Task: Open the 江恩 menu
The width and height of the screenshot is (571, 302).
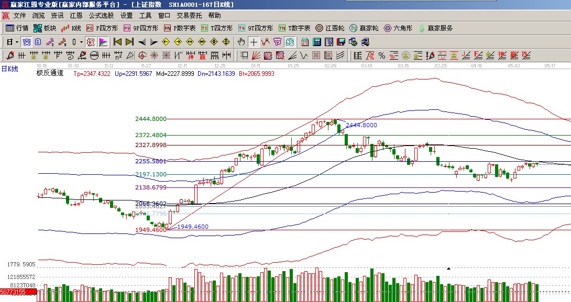Action: click(75, 16)
